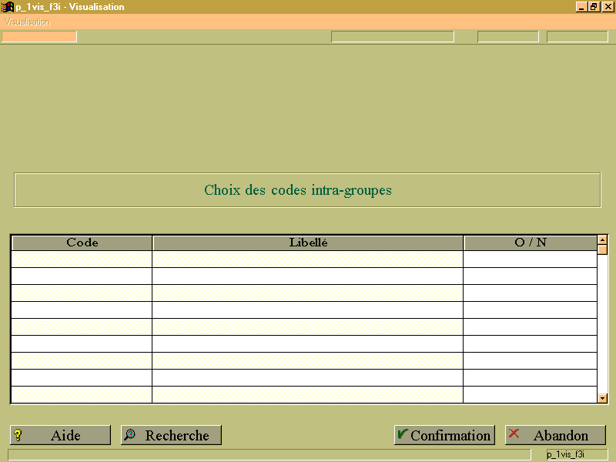Open the Visualisation menu

click(x=28, y=22)
